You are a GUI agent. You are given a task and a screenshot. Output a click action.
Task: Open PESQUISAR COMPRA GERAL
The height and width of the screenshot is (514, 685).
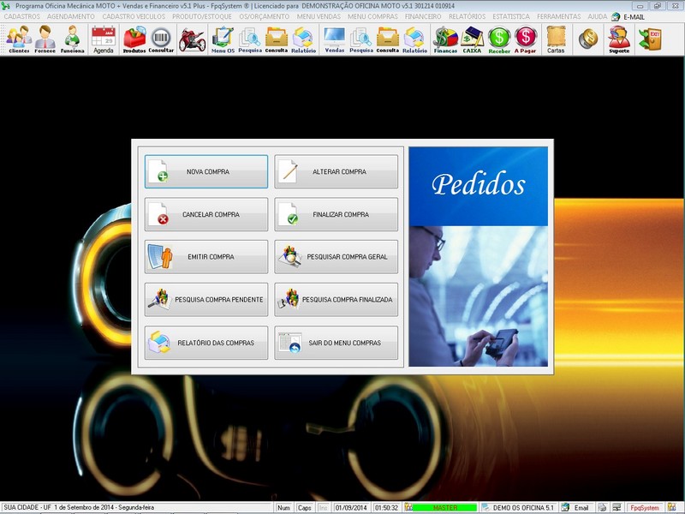pyautogui.click(x=336, y=257)
